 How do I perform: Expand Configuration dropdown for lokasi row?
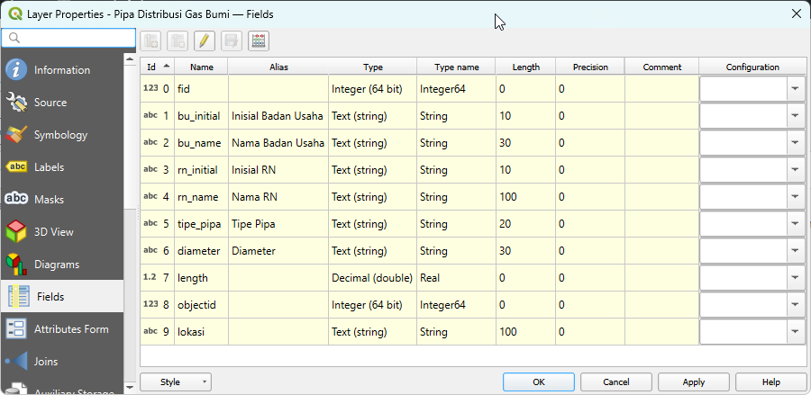tap(795, 332)
